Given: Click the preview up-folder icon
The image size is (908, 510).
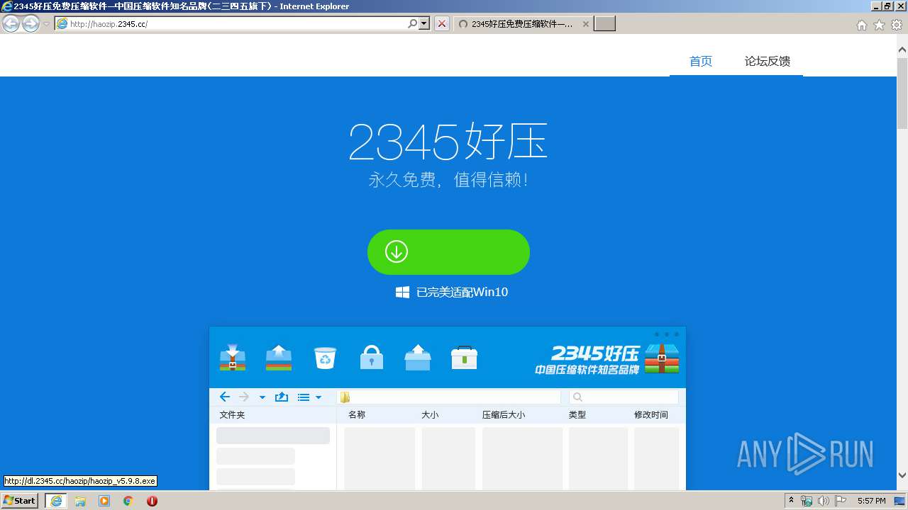Looking at the screenshot, I should (282, 397).
